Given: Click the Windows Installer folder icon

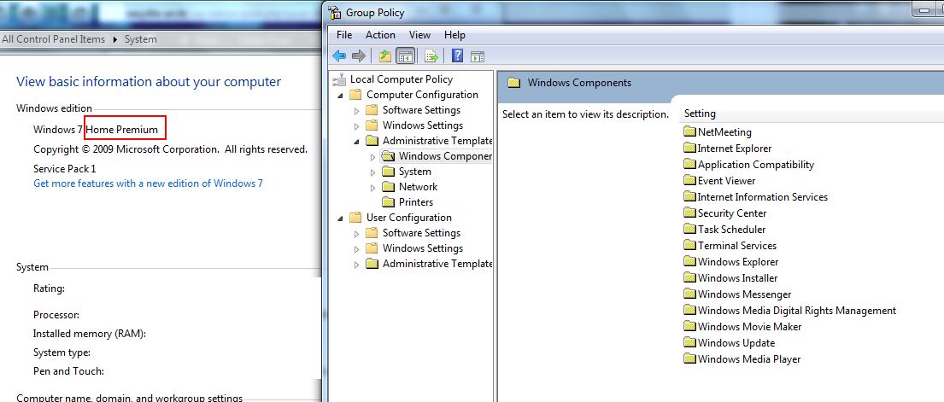Looking at the screenshot, I should pyautogui.click(x=690, y=278).
